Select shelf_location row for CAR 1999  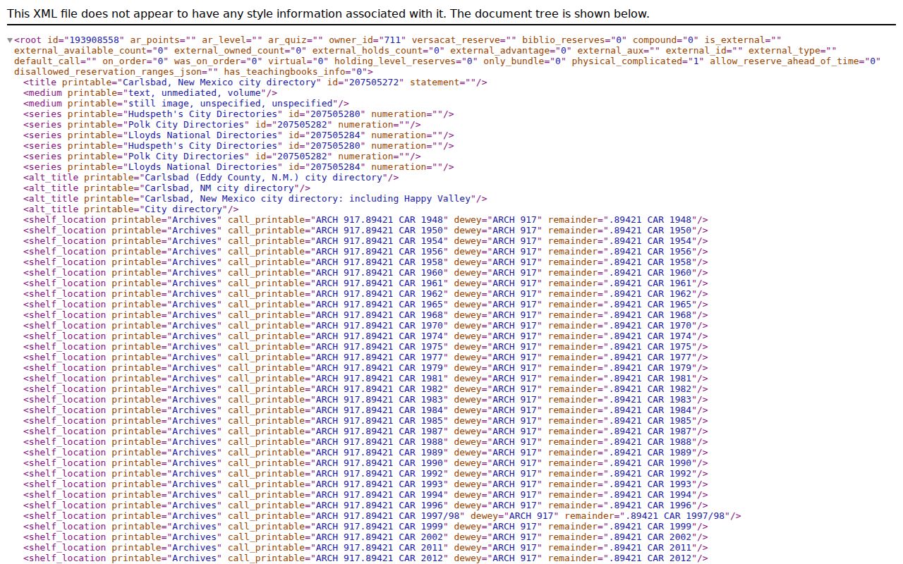click(x=365, y=527)
